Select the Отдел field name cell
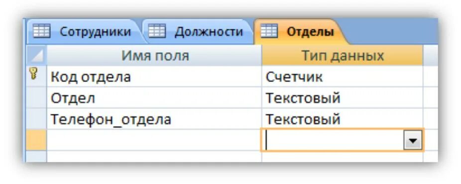461x184 pixels. point(154,98)
